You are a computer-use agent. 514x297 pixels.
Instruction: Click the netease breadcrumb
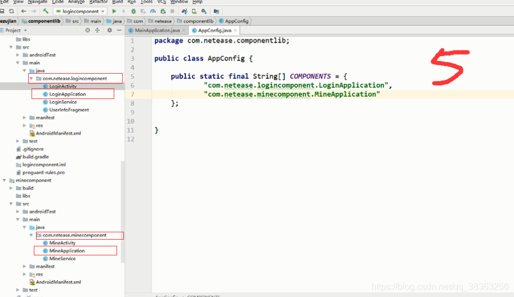point(163,21)
